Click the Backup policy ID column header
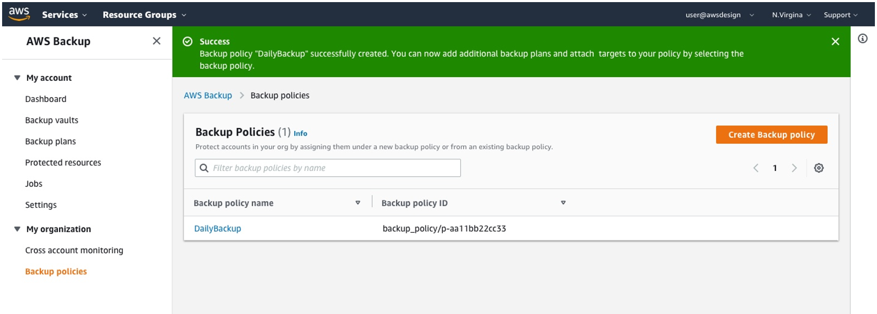Image resolution: width=877 pixels, height=314 pixels. click(415, 203)
